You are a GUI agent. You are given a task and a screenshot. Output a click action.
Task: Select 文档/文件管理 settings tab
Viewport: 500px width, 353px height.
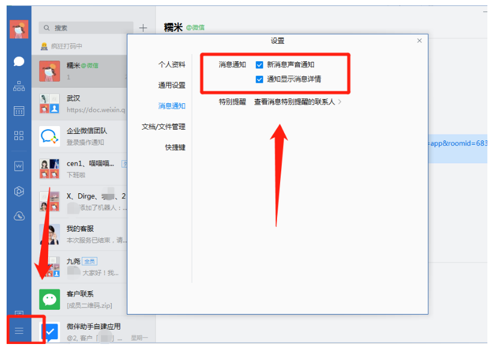tap(163, 127)
